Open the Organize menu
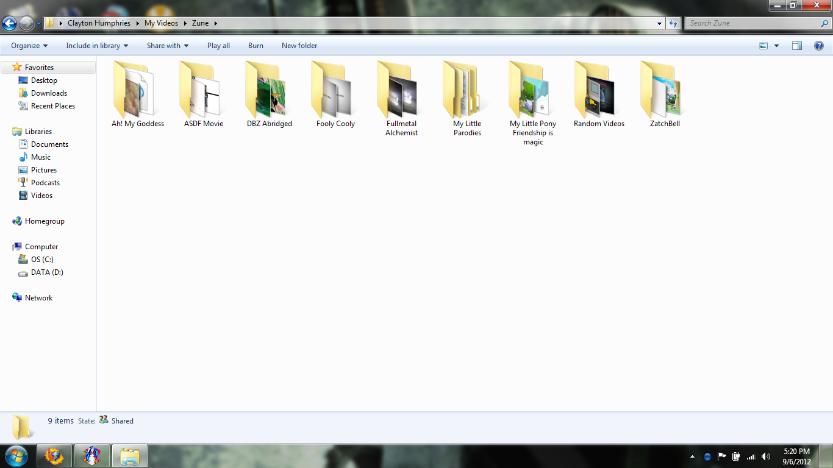 29,46
